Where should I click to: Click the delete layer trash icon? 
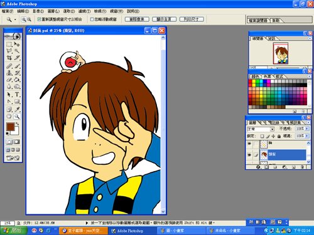302,167
